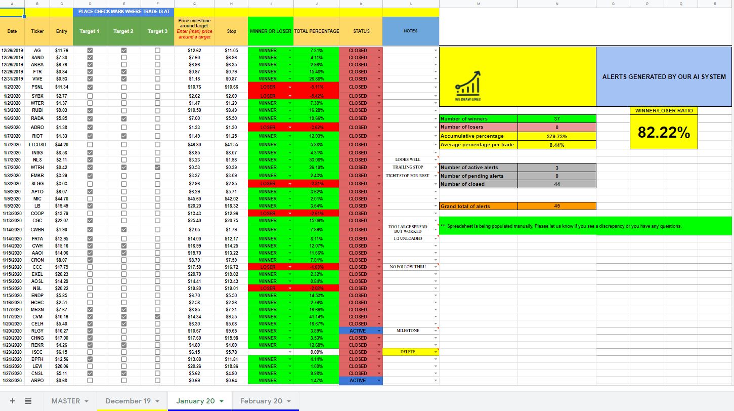Switch to the February 20 sheet tab
This screenshot has width=734, height=411.
pyautogui.click(x=261, y=401)
